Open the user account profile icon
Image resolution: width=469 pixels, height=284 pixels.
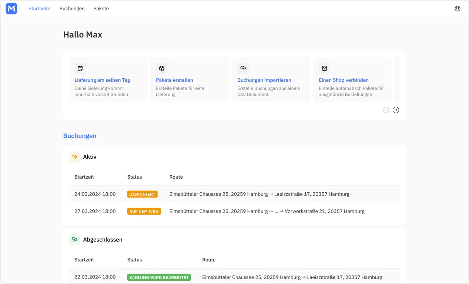(x=458, y=9)
